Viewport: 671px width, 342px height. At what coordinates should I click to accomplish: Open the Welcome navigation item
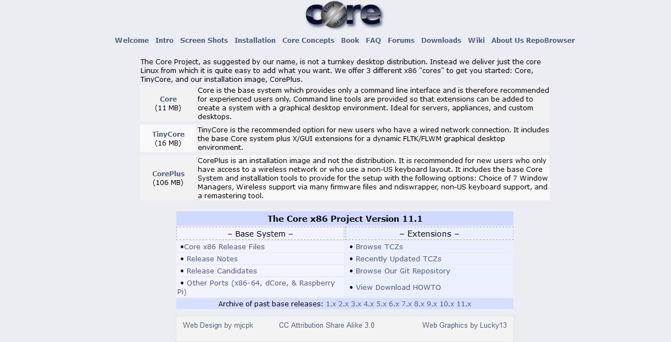(132, 40)
